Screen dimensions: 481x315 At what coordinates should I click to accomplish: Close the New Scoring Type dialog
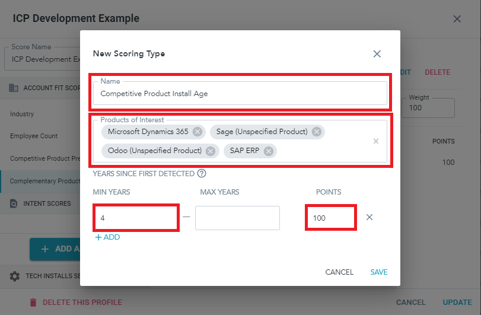click(377, 54)
